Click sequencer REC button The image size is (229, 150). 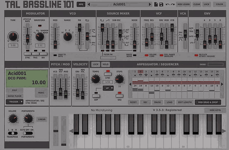tap(145, 102)
